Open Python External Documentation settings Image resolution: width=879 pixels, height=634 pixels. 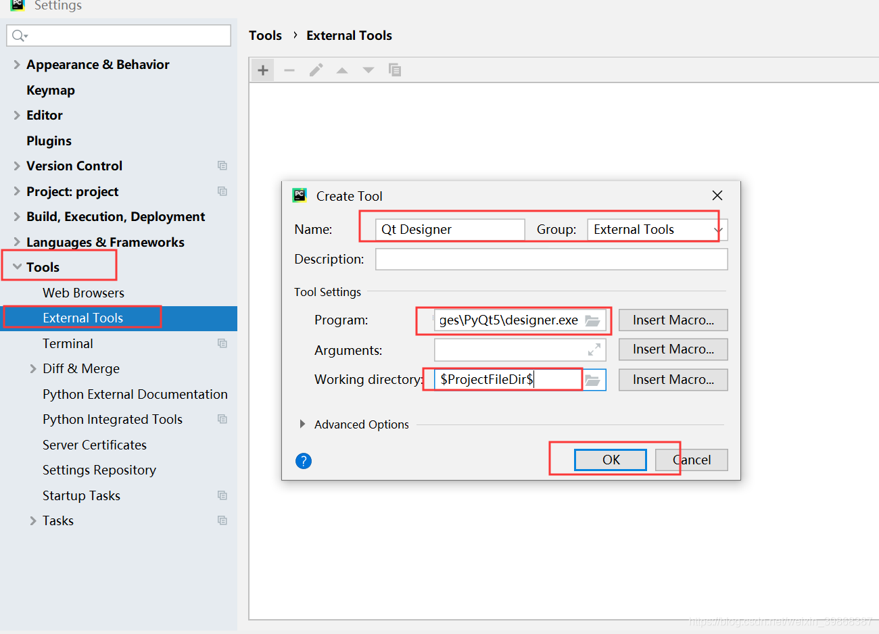[135, 394]
